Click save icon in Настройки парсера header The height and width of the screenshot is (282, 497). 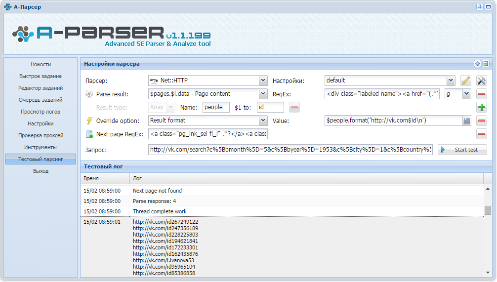tap(486, 64)
